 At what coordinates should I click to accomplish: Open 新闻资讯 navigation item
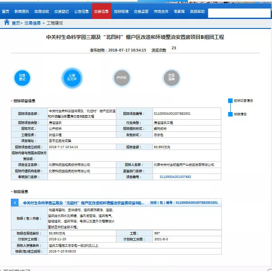(22, 11)
